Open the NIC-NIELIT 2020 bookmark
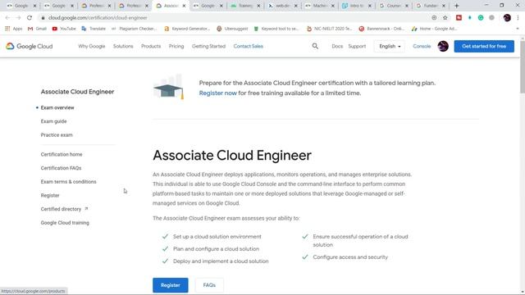Screen dimensions: 525x295 [x=330, y=29]
